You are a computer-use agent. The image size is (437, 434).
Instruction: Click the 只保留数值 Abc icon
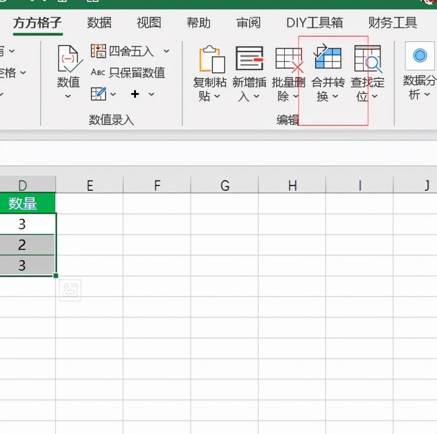pos(98,72)
